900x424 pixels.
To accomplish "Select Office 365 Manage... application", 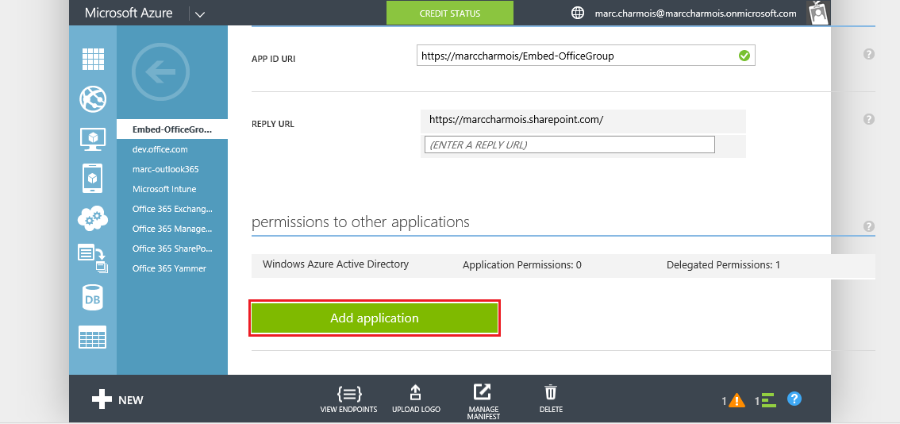I will click(172, 229).
